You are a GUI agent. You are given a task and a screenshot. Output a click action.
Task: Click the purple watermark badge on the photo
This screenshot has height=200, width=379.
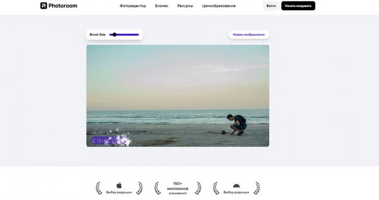[x=106, y=140]
